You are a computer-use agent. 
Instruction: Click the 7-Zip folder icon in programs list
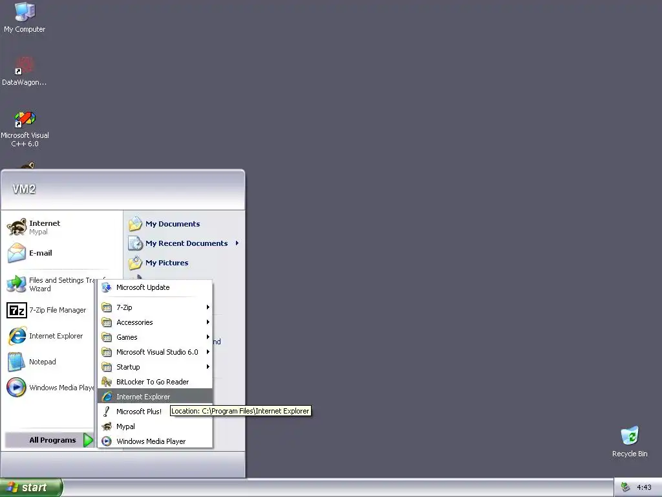[107, 307]
